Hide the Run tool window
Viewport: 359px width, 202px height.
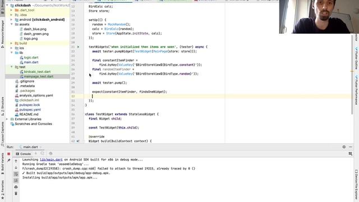[351, 147]
